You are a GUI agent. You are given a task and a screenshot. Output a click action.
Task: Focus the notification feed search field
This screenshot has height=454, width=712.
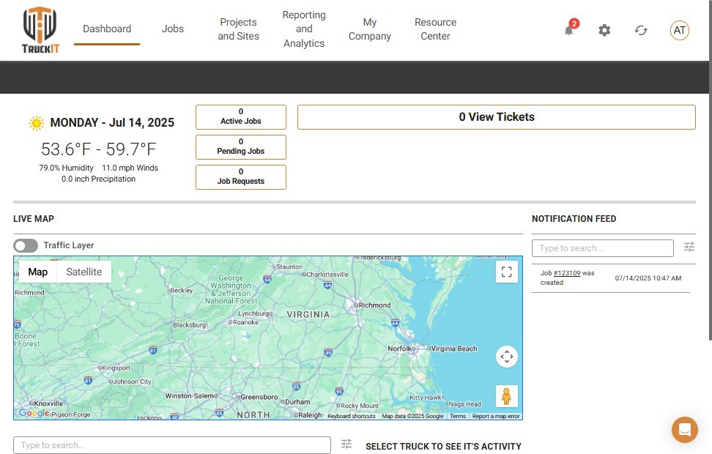pyautogui.click(x=603, y=248)
